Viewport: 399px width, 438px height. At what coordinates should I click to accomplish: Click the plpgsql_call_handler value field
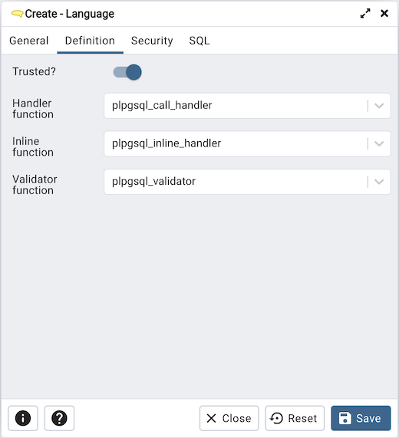[x=247, y=106]
